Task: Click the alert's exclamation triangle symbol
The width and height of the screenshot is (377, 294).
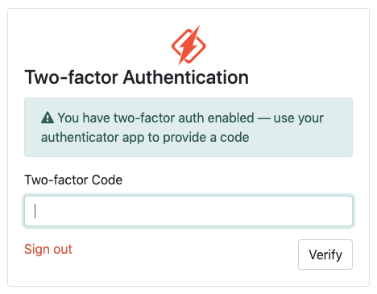Action: (x=48, y=118)
